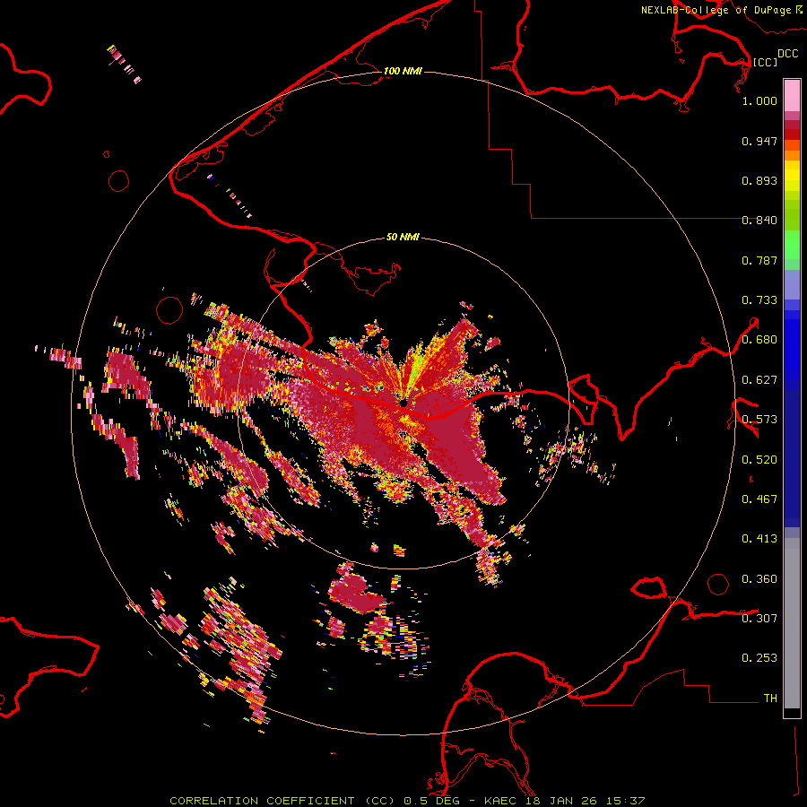Click the 100 NMI range ring label

[403, 71]
